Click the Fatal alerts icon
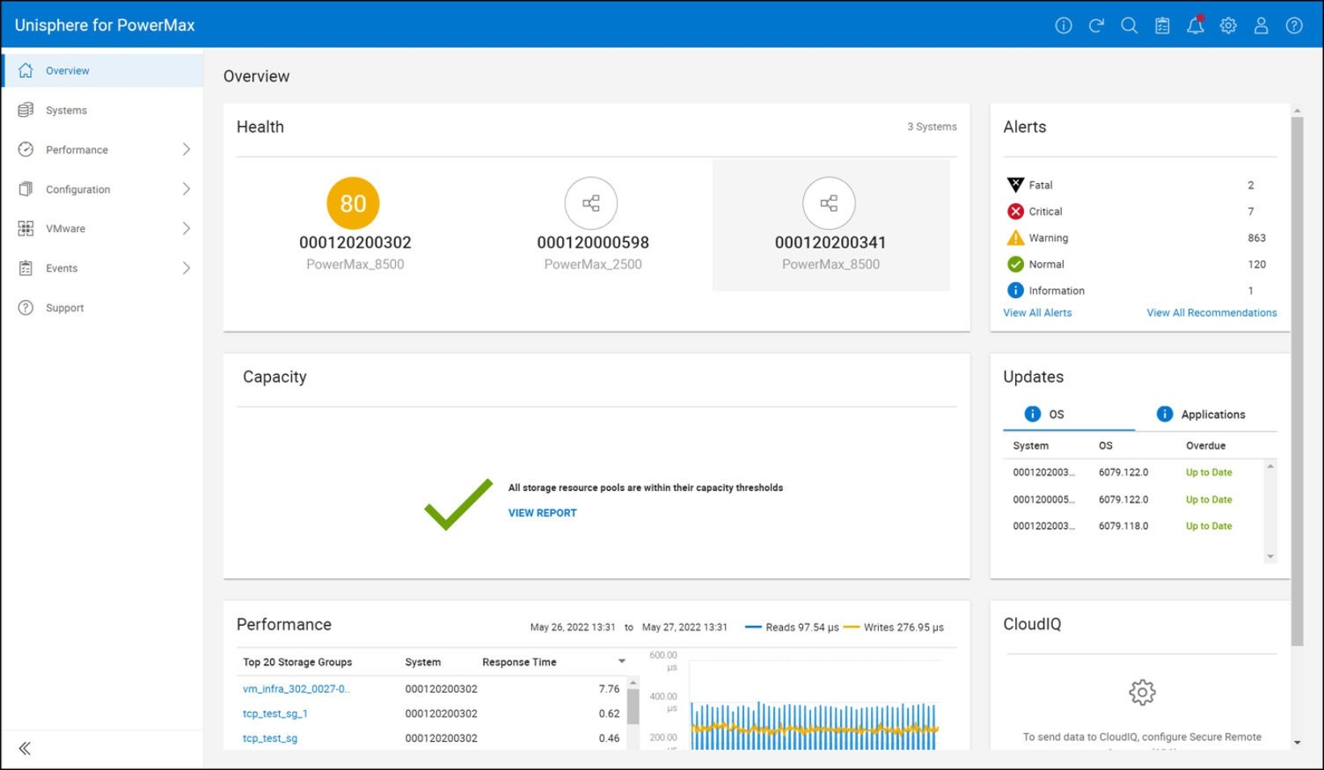 (1015, 185)
